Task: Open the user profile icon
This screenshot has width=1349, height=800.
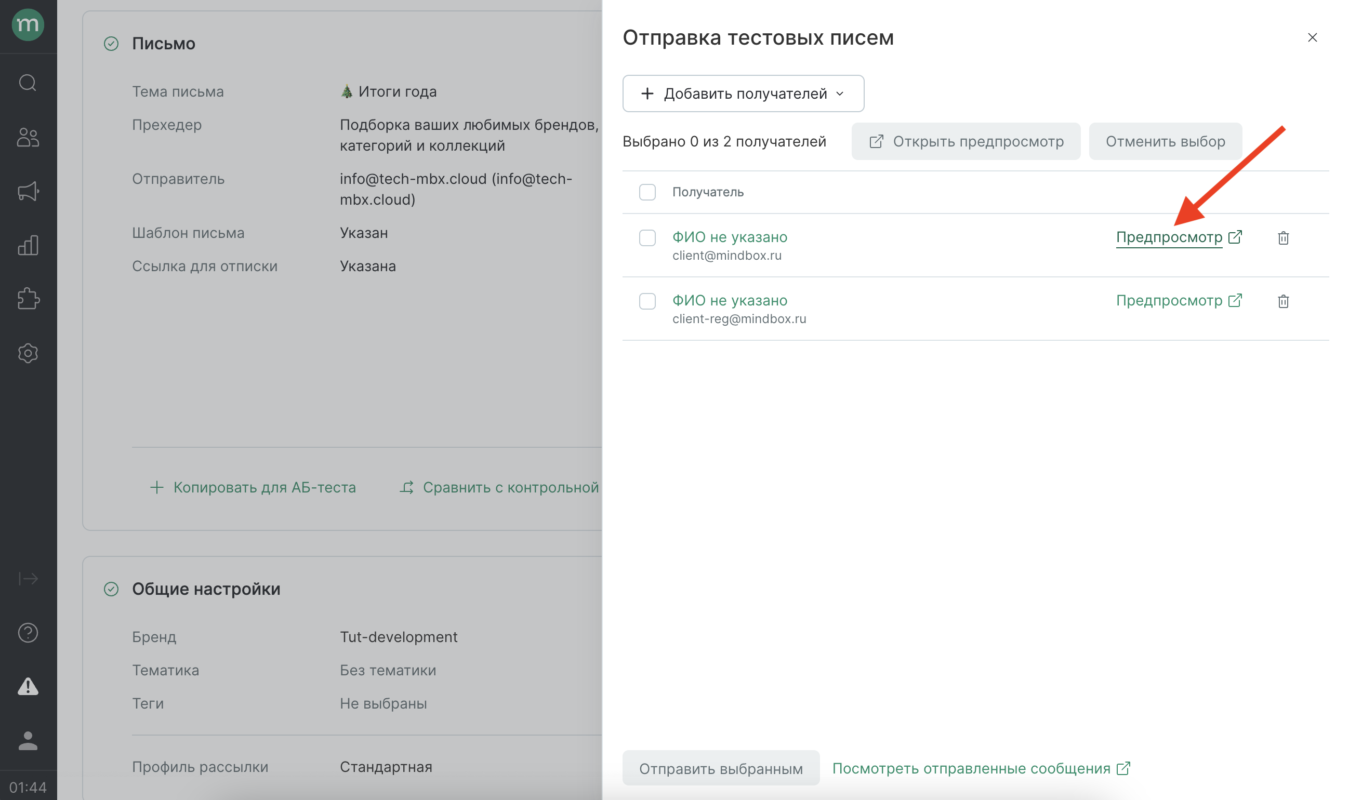Action: coord(28,741)
